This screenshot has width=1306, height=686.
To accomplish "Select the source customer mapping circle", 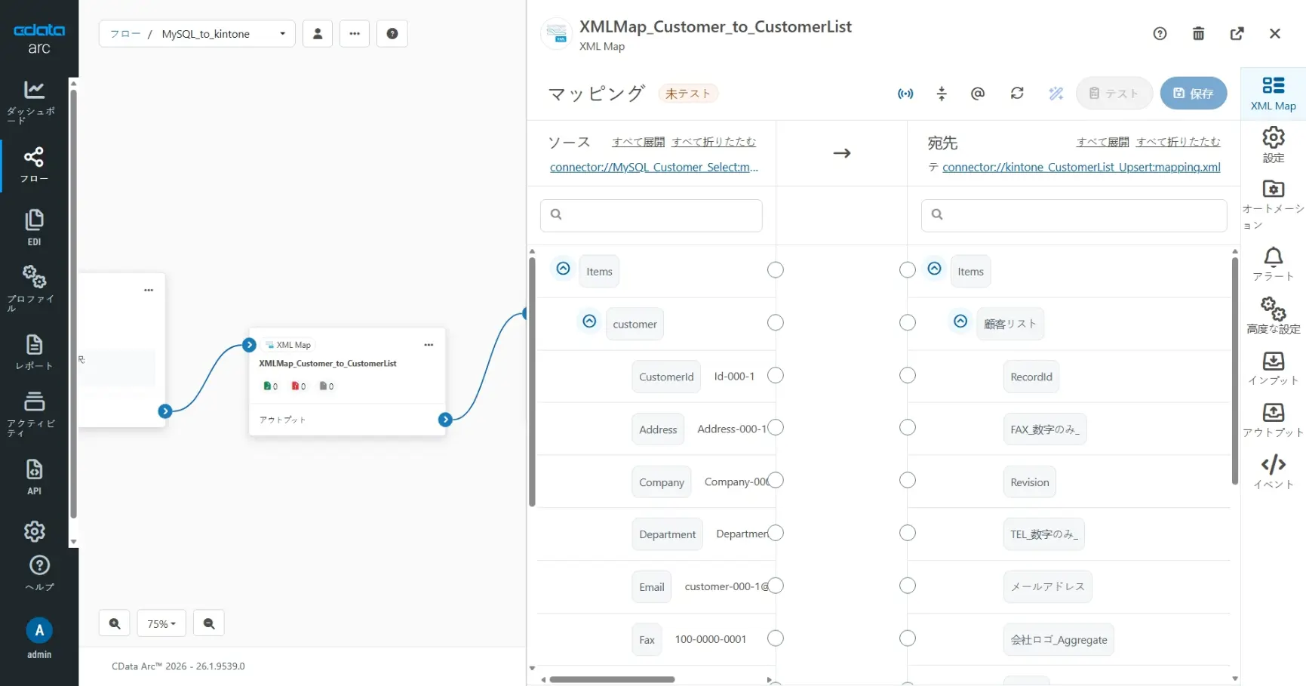I will click(x=776, y=323).
